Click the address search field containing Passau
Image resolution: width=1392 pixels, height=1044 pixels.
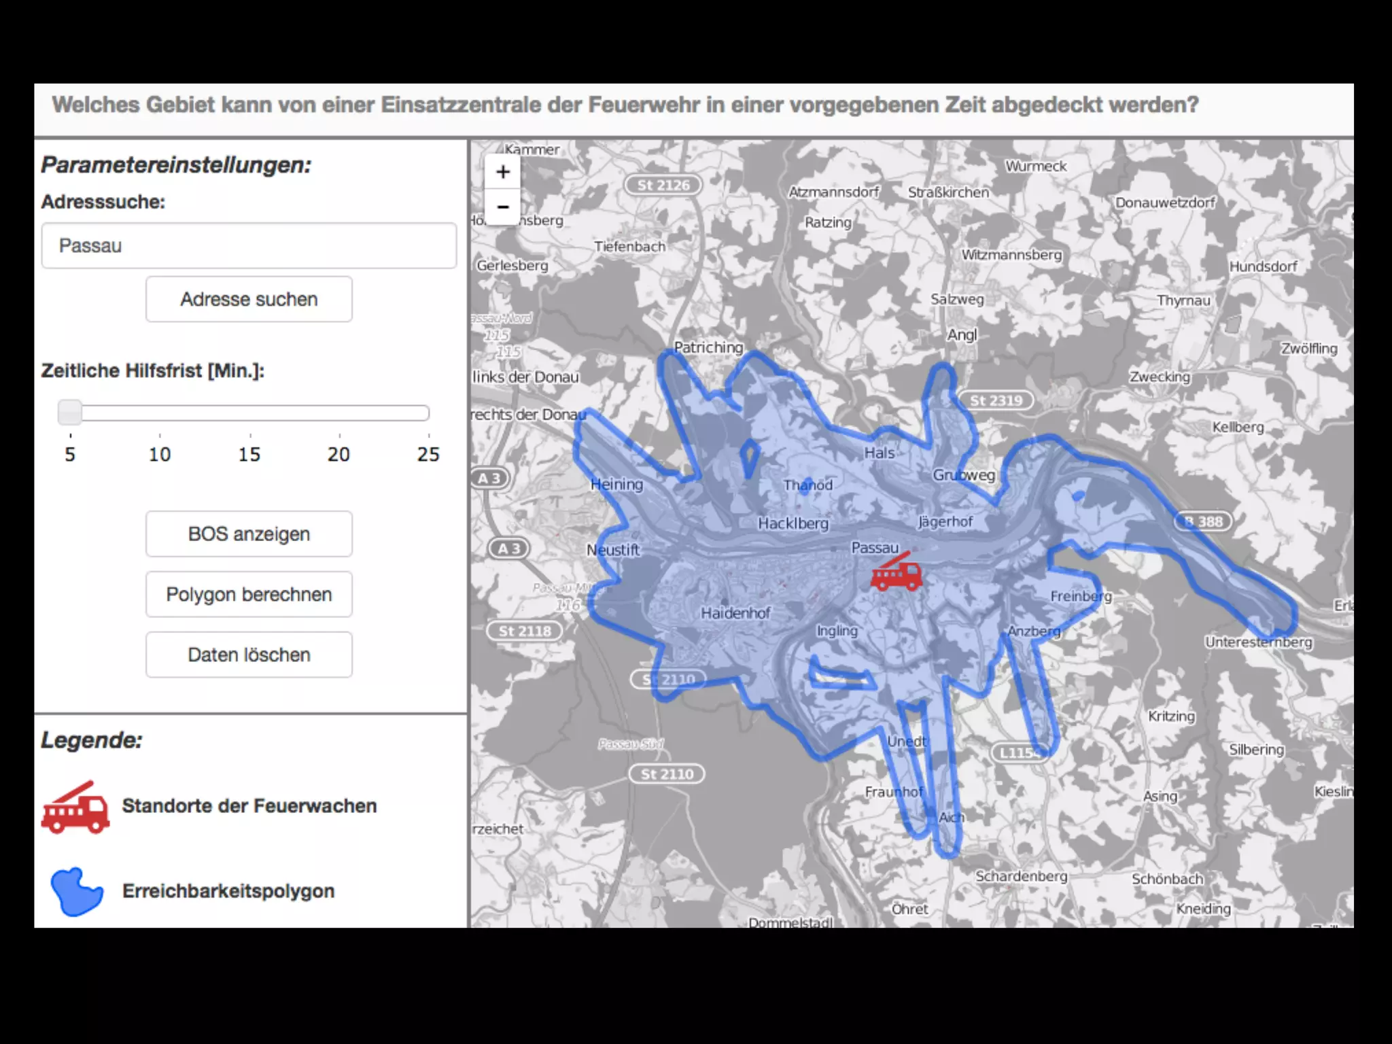(249, 245)
